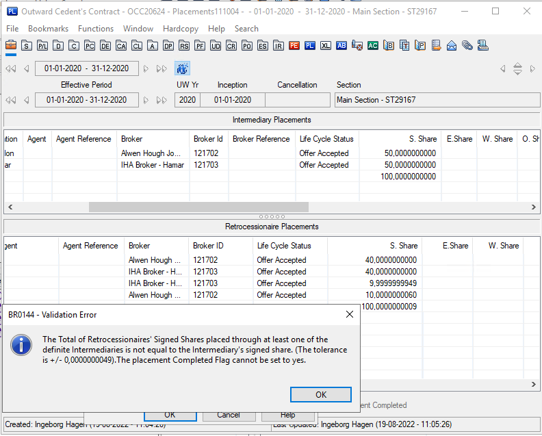
Task: Click the up-down expand arrows at right
Action: [517, 68]
